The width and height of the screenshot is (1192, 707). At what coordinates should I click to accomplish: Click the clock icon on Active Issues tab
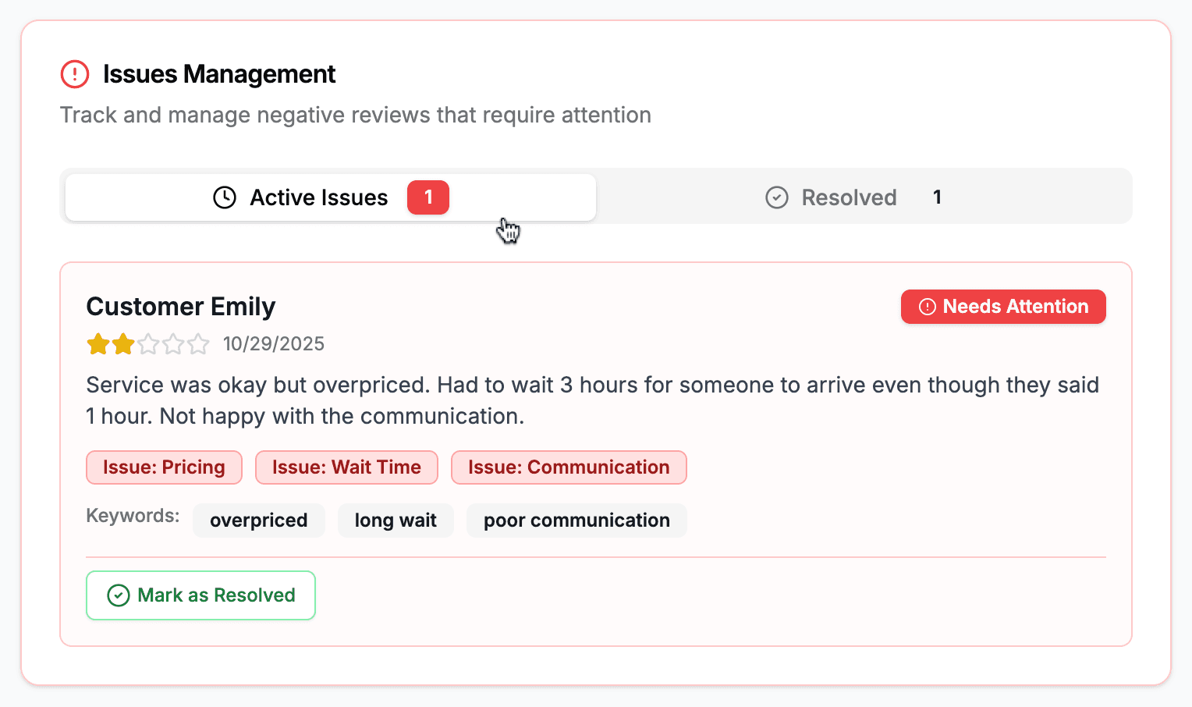click(225, 197)
